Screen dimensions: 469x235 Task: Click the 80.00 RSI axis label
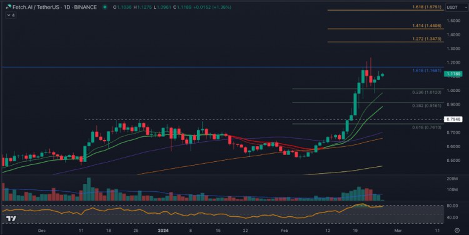coord(452,206)
